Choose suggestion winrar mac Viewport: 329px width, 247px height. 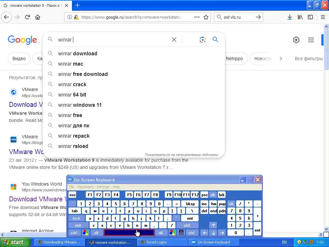click(134, 64)
